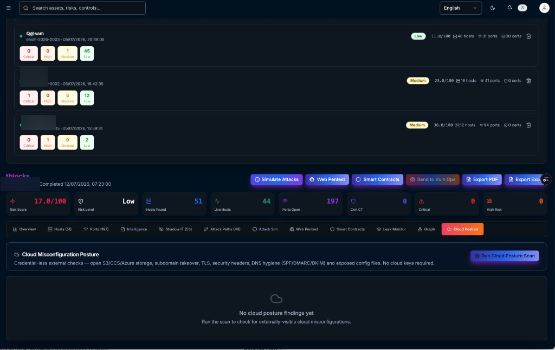Open the Hosts (51) tab
The height and width of the screenshot is (350, 555).
pyautogui.click(x=60, y=229)
